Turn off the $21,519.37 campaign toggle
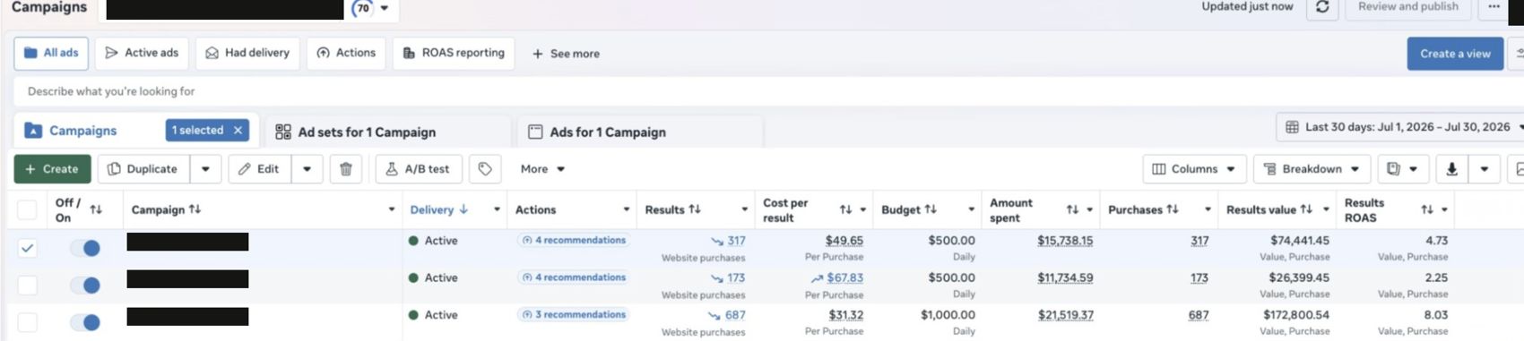Image resolution: width=1524 pixels, height=341 pixels. (x=86, y=321)
